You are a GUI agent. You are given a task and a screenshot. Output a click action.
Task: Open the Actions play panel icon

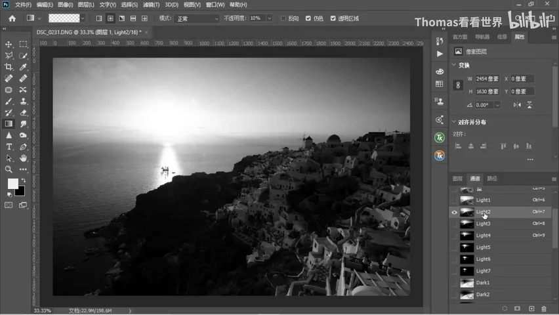[x=440, y=54]
